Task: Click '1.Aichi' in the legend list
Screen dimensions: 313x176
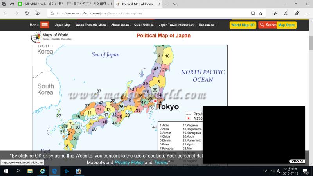Action: 164,125
